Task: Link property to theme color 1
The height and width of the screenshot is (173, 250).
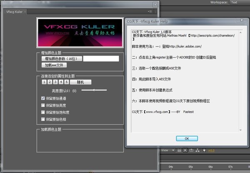Action: [x=44, y=82]
